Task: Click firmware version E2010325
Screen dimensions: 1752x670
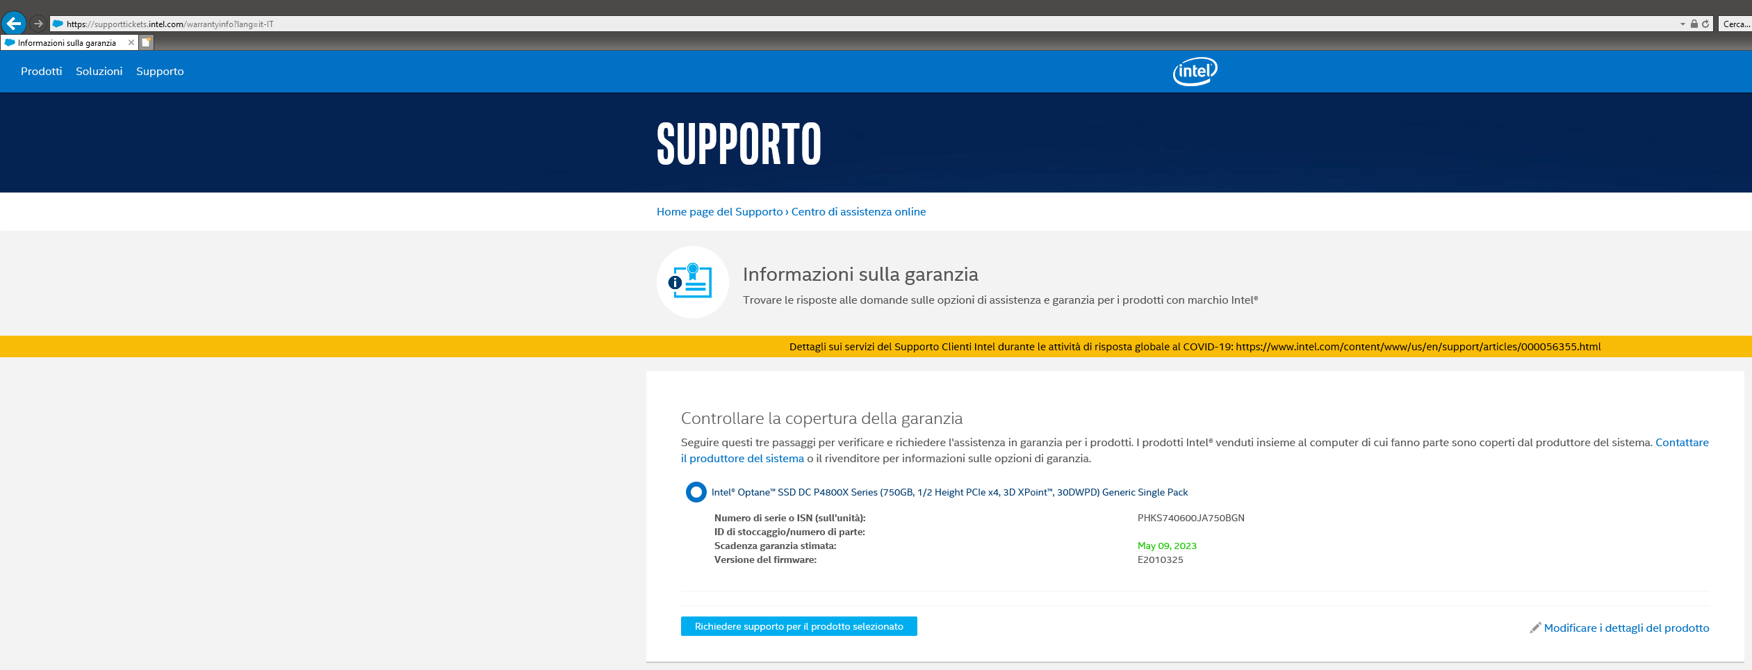Action: pos(1160,559)
